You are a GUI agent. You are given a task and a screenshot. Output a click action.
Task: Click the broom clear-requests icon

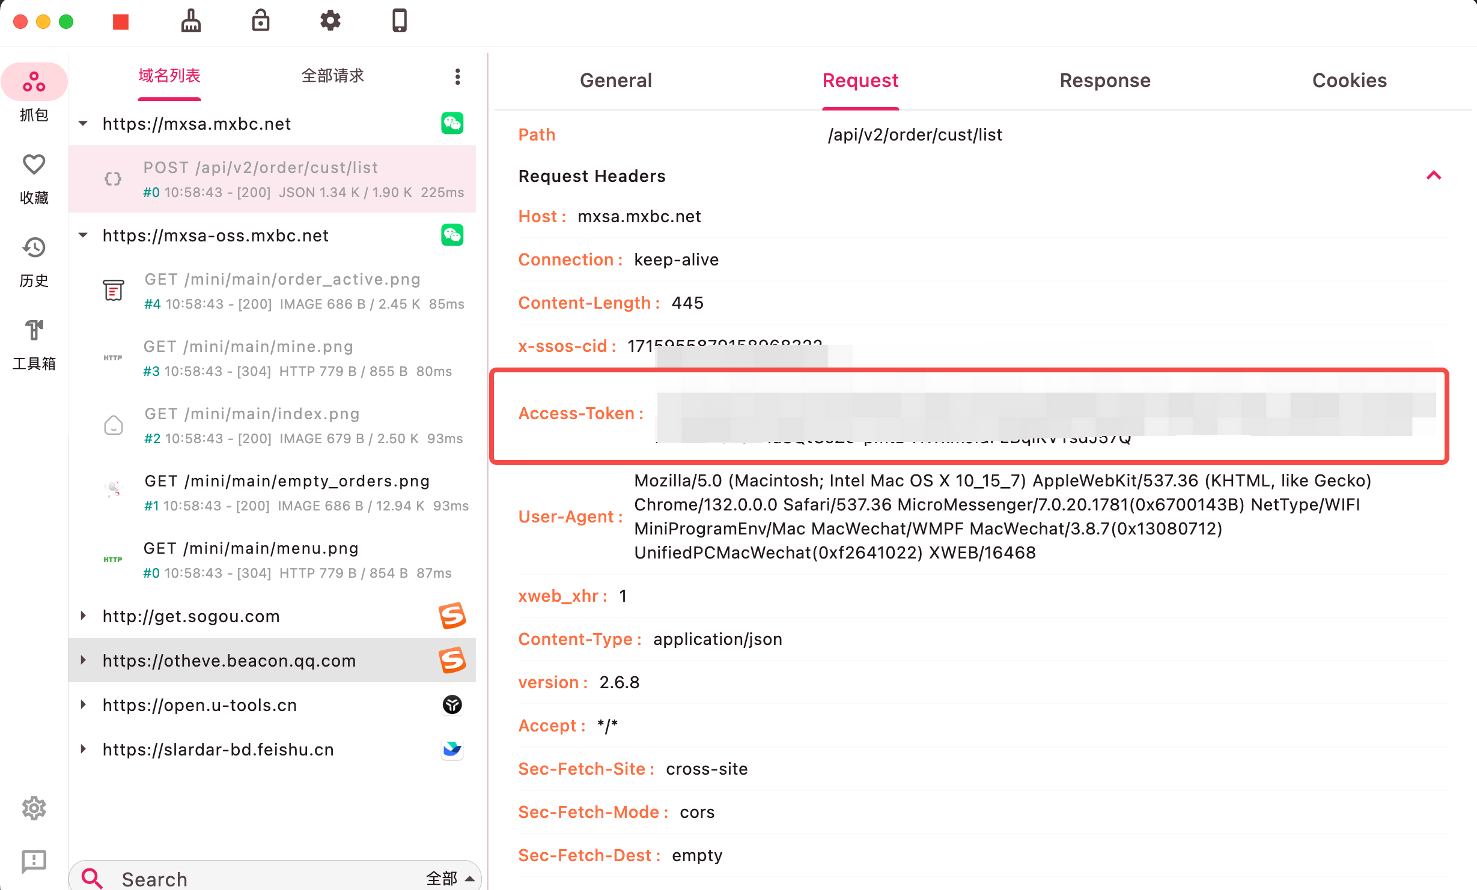(190, 22)
